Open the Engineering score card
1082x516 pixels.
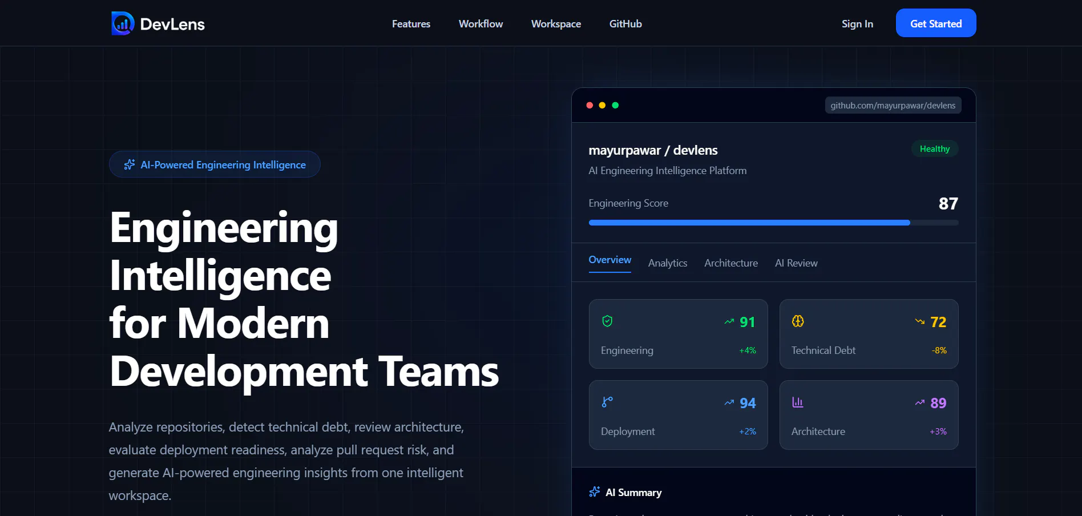pos(679,334)
